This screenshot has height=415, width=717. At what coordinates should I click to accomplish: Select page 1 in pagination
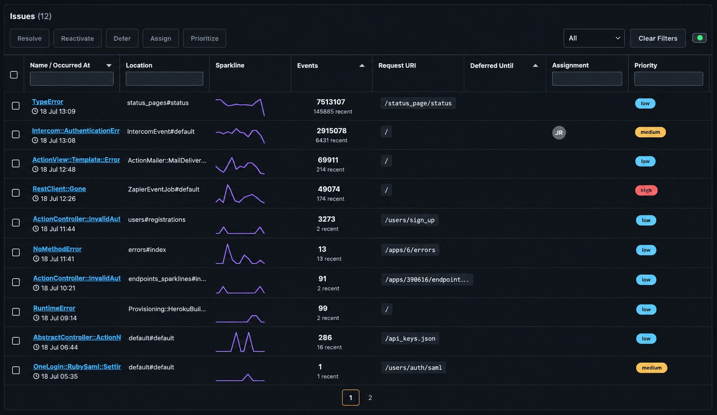coord(350,398)
